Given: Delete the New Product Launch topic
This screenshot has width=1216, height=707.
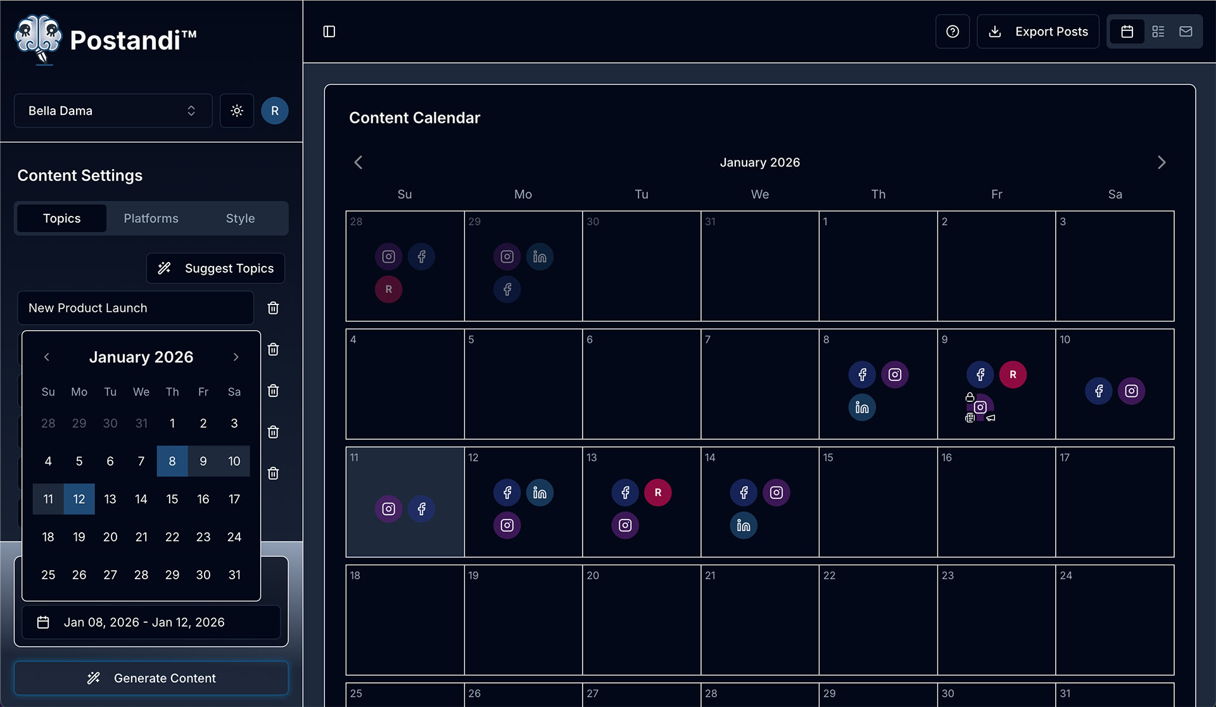Looking at the screenshot, I should click(x=273, y=308).
